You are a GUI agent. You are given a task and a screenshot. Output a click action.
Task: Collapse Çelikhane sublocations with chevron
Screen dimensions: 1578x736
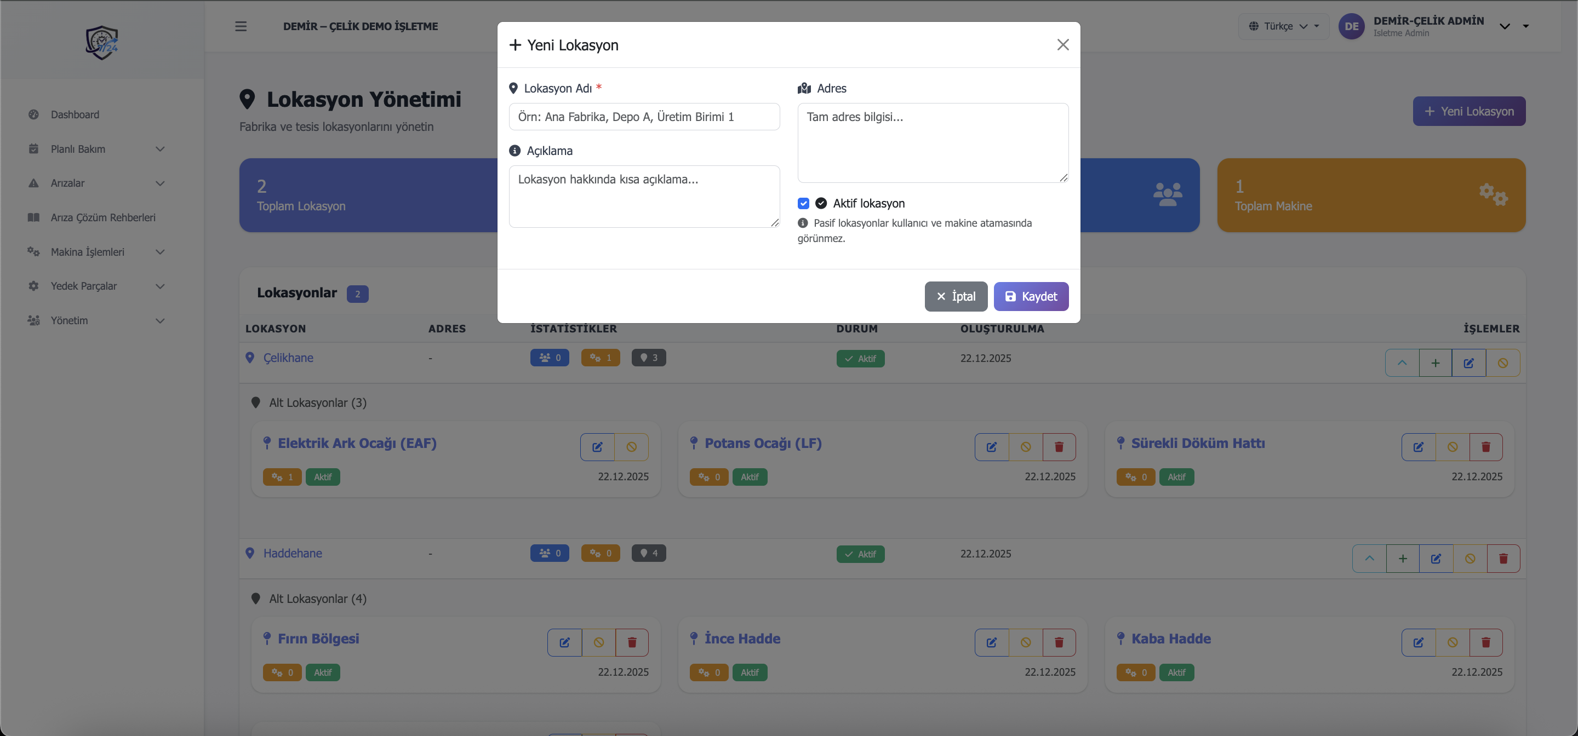(1402, 363)
